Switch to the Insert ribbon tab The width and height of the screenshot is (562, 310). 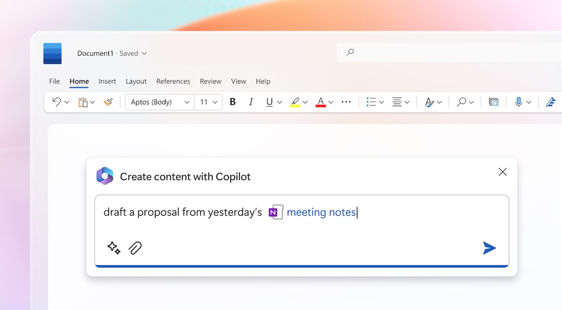point(107,81)
